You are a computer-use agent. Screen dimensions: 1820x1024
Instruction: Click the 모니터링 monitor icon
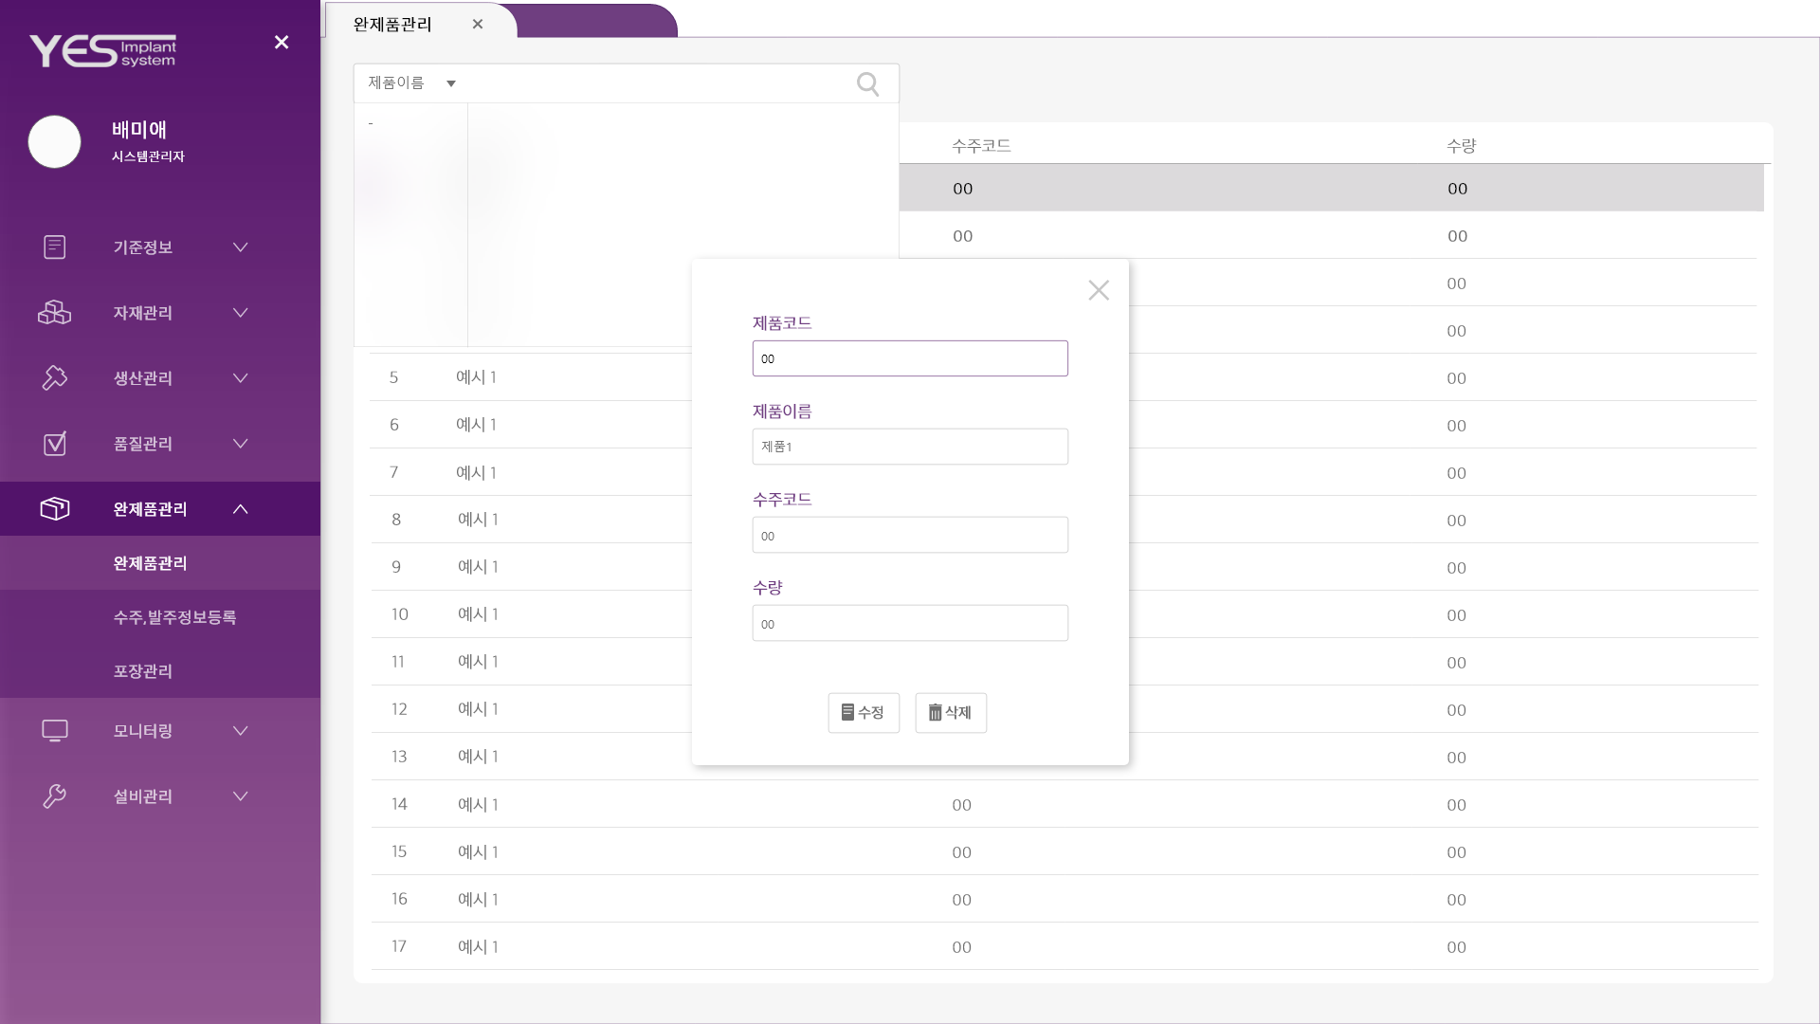[55, 731]
